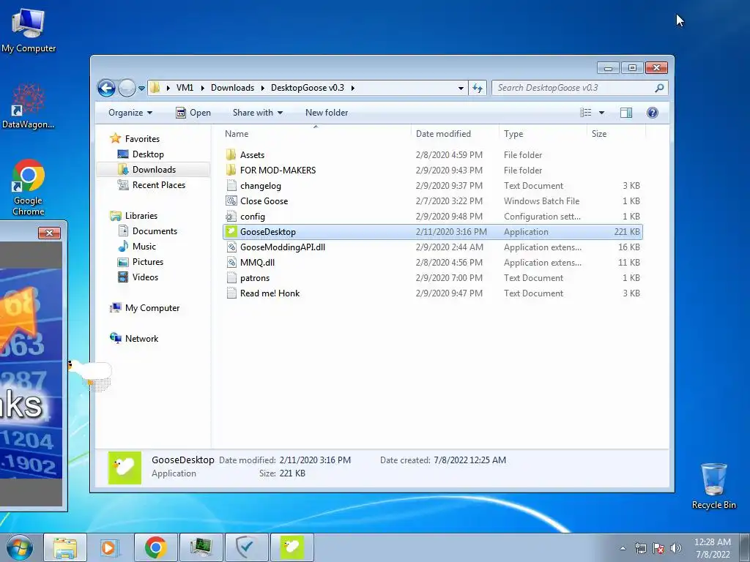Screen dimensions: 750x562
Task: Click the File Explorer taskbar icon
Action: click(x=65, y=547)
